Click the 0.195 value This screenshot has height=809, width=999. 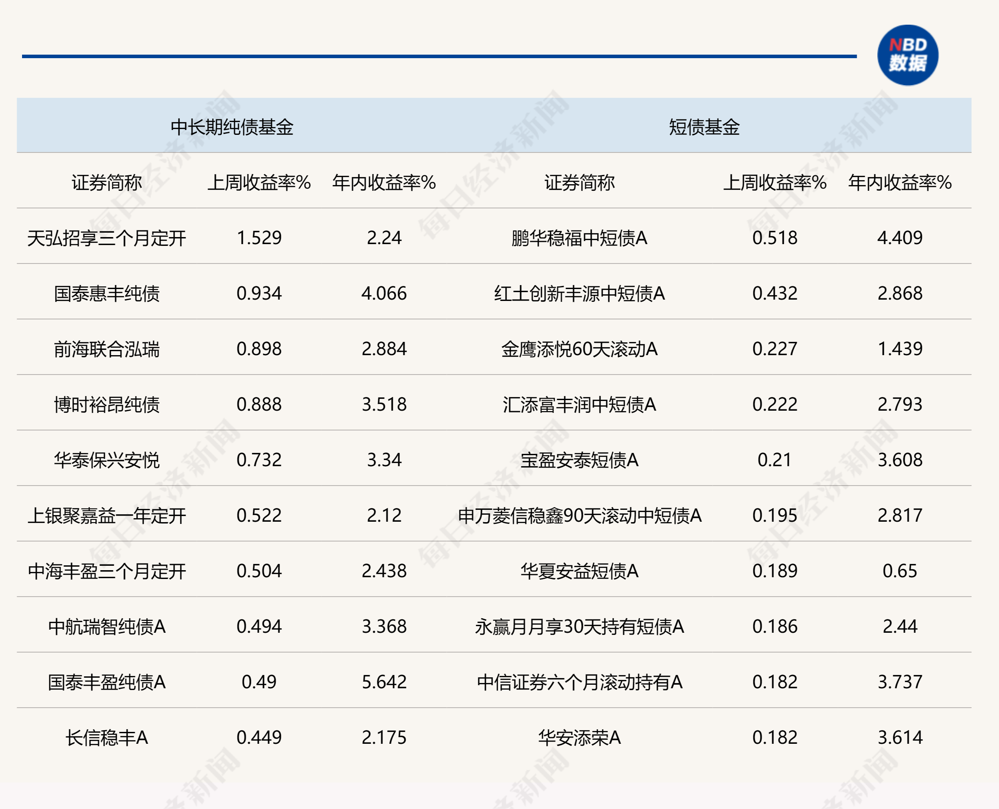tap(775, 515)
